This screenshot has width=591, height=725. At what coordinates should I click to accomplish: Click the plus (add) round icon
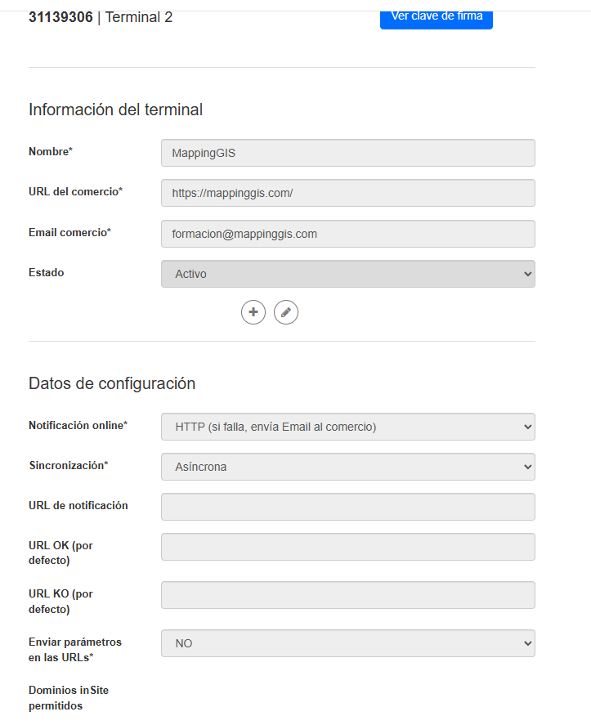pyautogui.click(x=253, y=312)
